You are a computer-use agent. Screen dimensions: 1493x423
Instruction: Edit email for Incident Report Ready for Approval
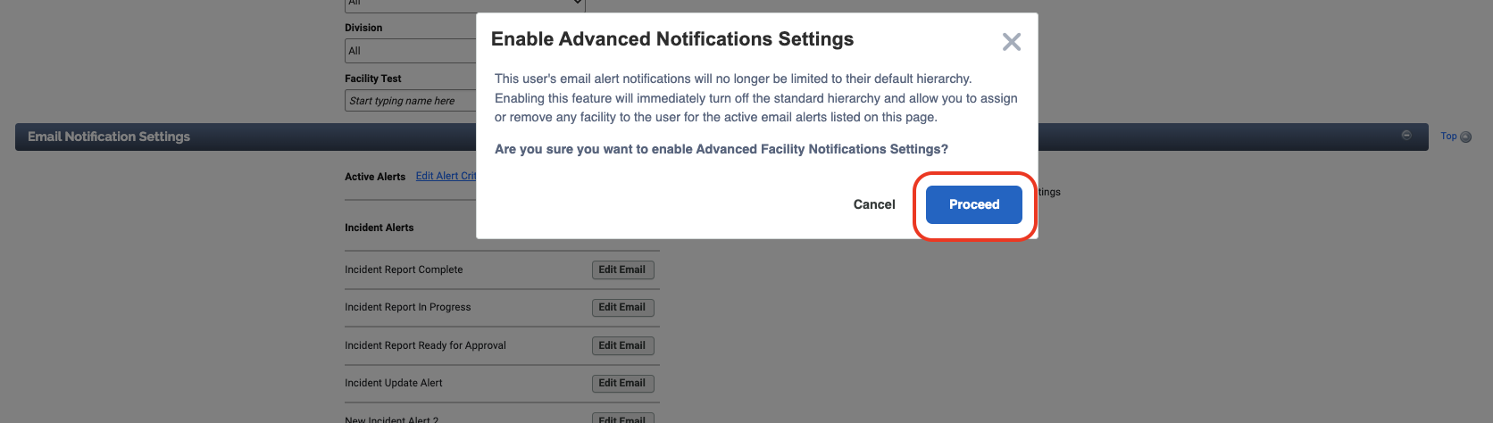coord(622,345)
